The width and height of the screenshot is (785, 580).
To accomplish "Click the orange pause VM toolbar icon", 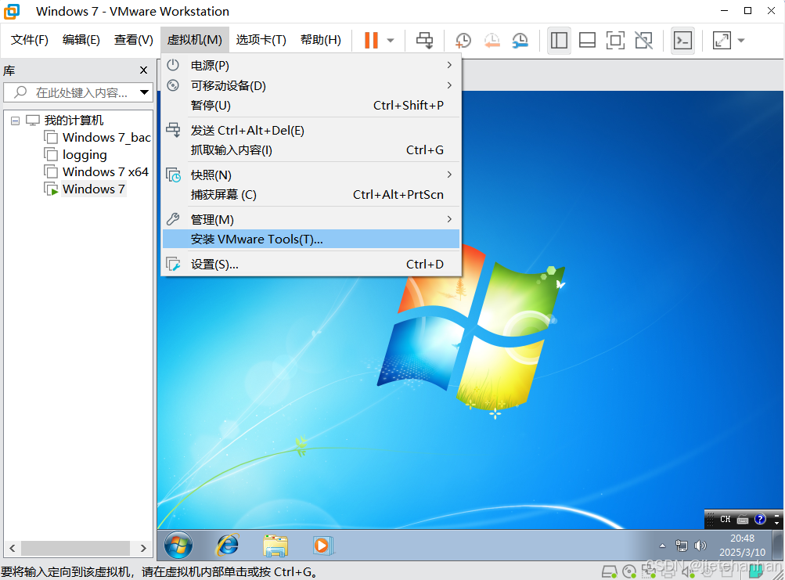I will [371, 40].
